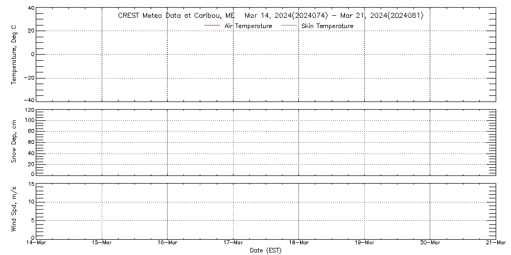The width and height of the screenshot is (511, 255).
Task: Select the 17-Mar date tick label
Action: (x=233, y=243)
